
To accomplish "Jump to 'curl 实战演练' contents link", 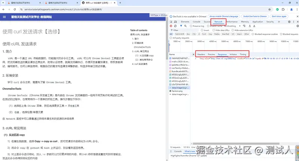I will pos(140,64).
